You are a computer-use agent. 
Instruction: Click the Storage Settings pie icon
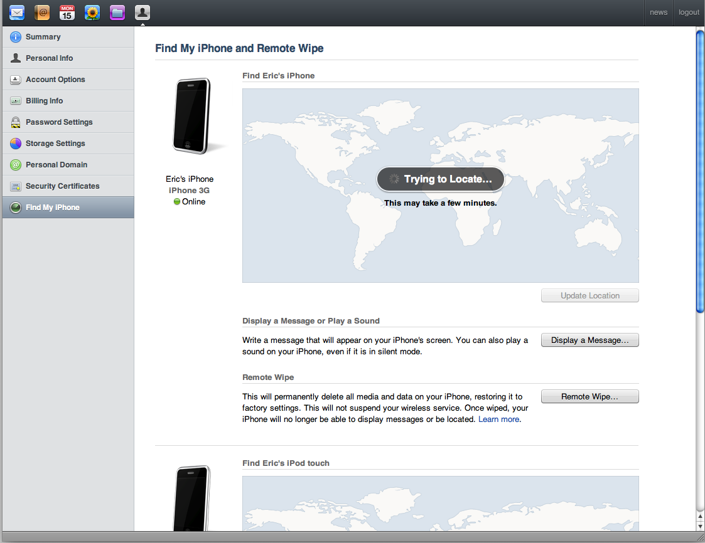(15, 143)
